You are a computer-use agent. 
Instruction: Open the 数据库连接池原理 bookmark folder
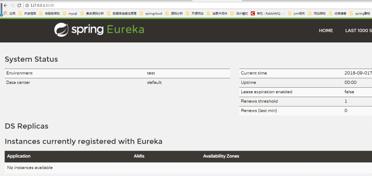[122, 14]
